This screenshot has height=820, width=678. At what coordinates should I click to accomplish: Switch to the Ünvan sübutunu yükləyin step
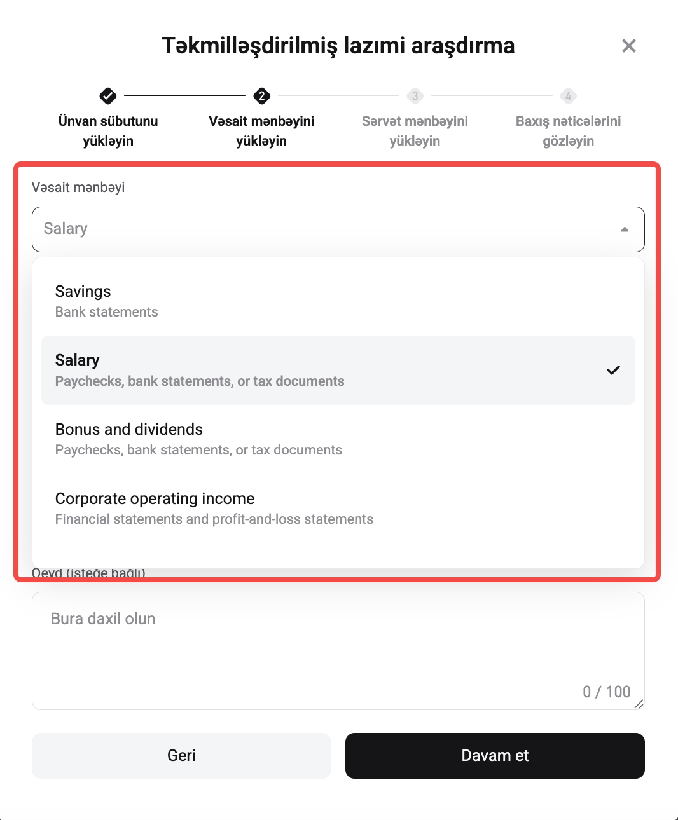tap(107, 131)
